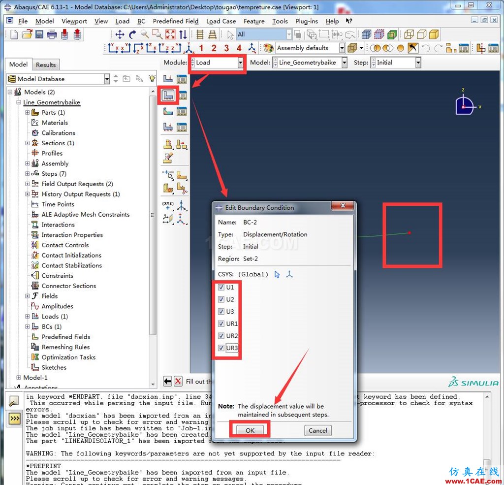The width and height of the screenshot is (504, 485).
Task: Select Materials in model tree
Action: (55, 123)
